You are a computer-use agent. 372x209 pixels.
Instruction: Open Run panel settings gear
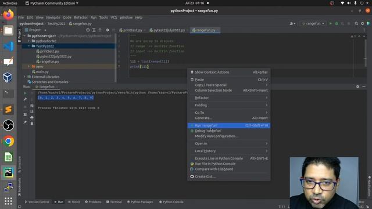[358, 87]
